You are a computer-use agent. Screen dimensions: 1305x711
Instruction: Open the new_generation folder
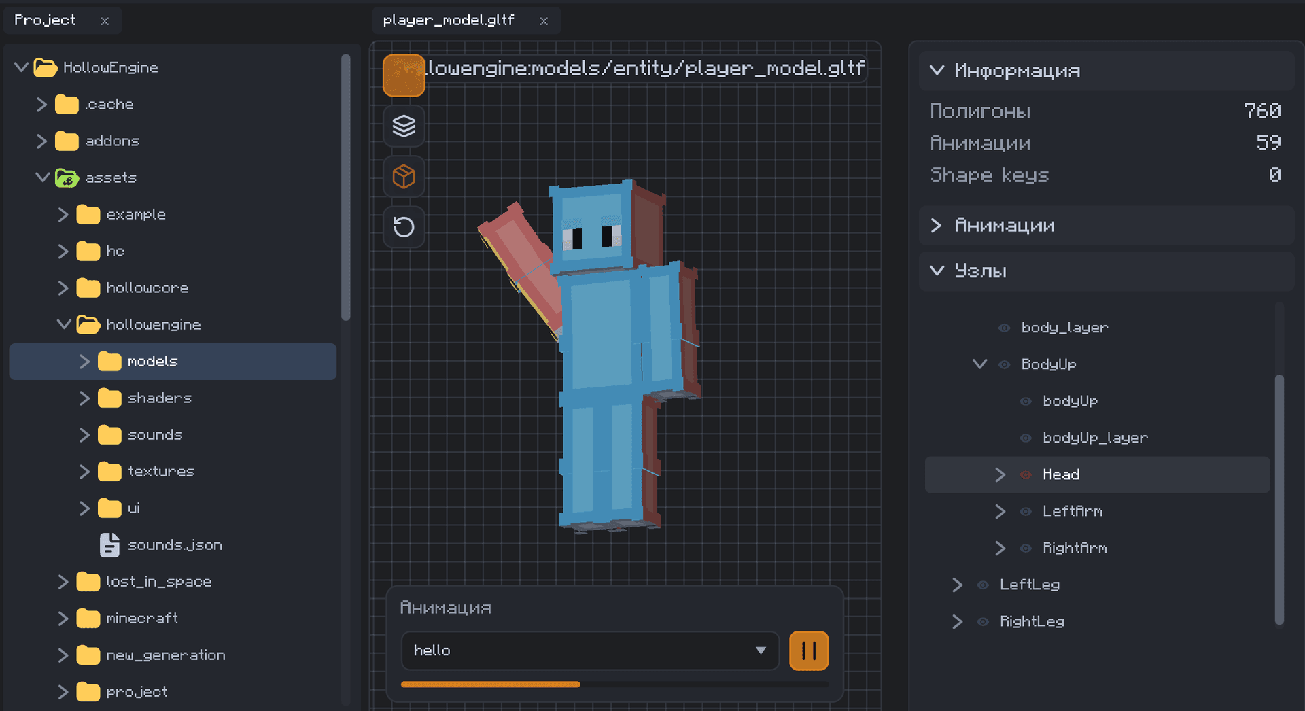[165, 655]
